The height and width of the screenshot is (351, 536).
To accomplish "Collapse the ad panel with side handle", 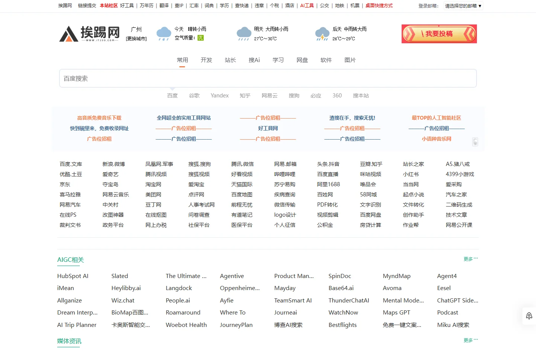I will coord(475,142).
